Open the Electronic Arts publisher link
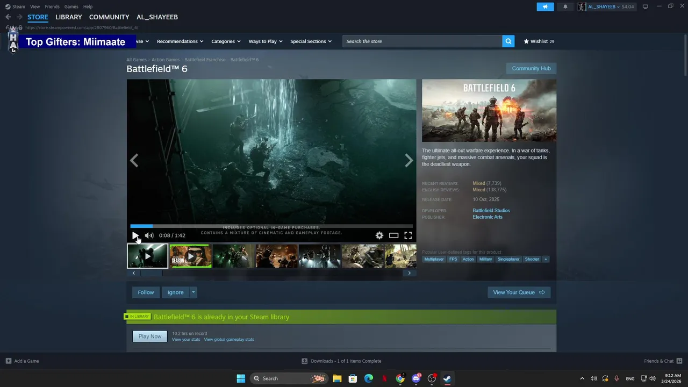 tap(488, 217)
